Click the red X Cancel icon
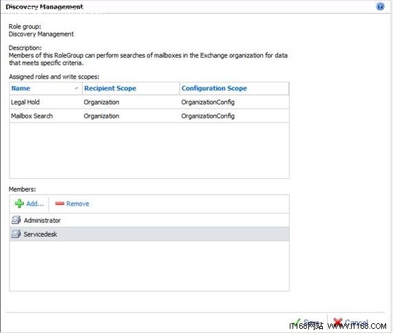393x335 pixels. click(x=338, y=322)
